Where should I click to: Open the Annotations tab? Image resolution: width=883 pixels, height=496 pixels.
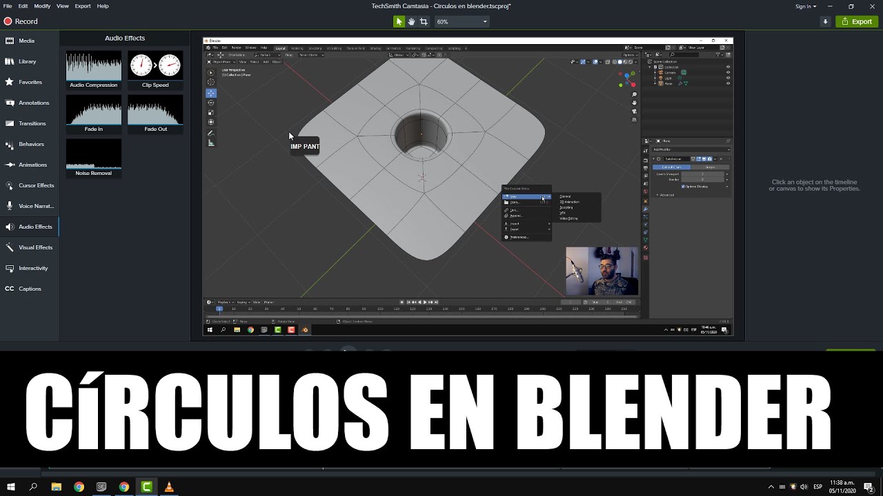tap(30, 103)
